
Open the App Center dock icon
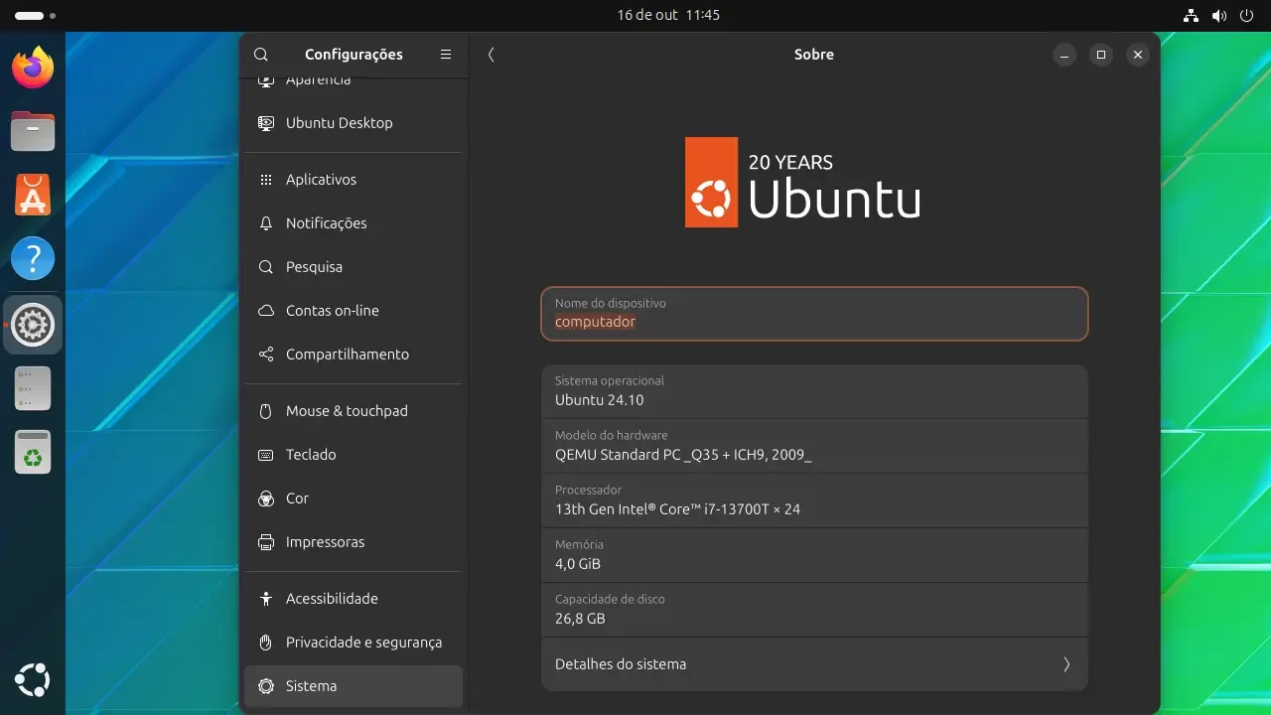[x=33, y=196]
